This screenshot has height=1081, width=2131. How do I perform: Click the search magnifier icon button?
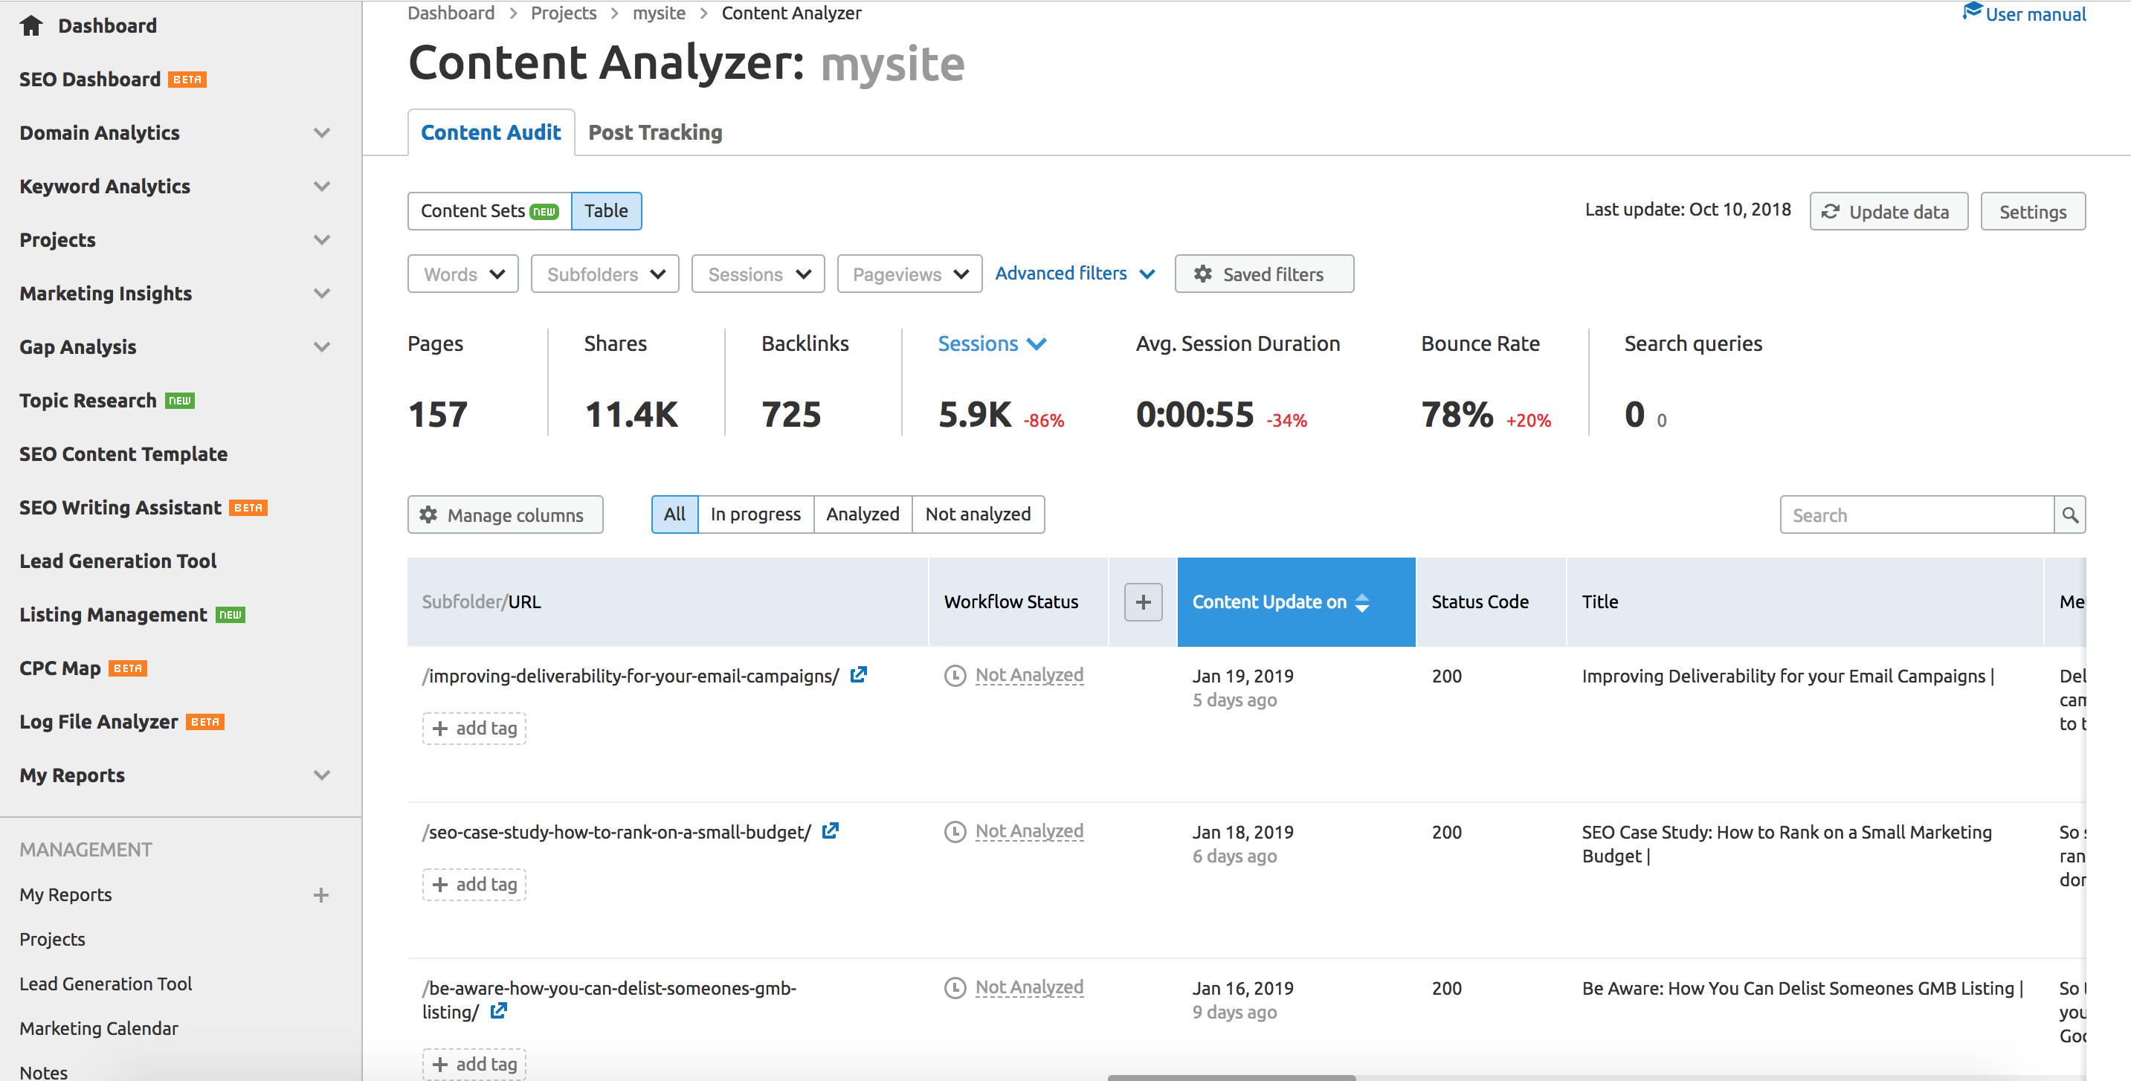(x=2069, y=515)
